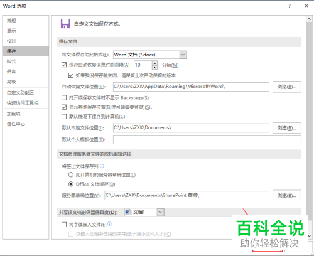The width and height of the screenshot is (314, 256).
Task: Click the auto-recover minutes field showing 10
Action: click(x=143, y=65)
